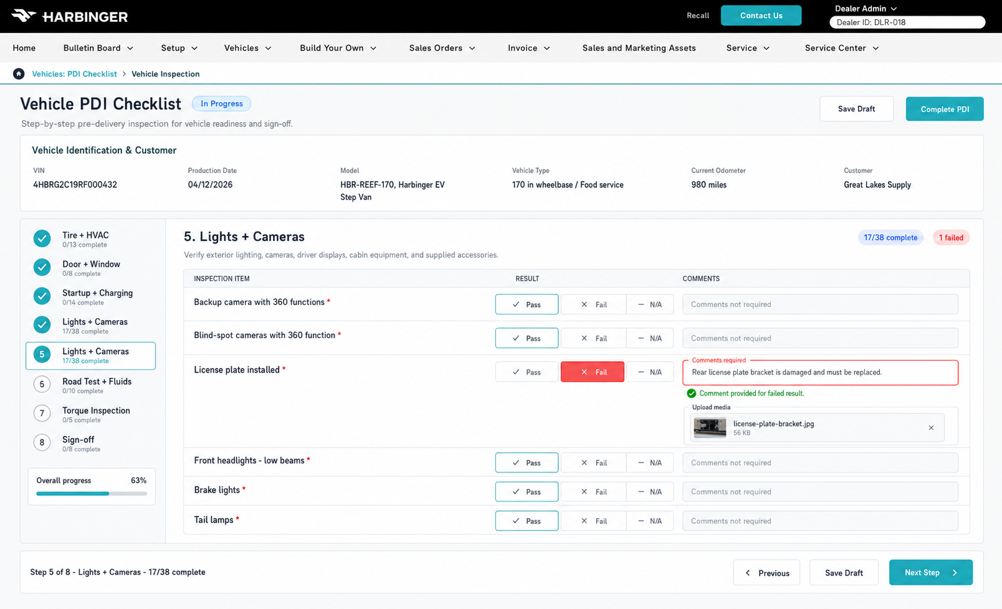This screenshot has height=609, width=1002.
Task: Expand the Invoice menu
Action: click(528, 48)
